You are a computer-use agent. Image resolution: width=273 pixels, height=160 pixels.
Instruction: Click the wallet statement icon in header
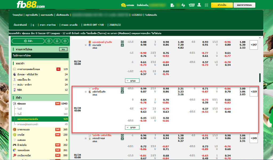pyautogui.click(x=172, y=5)
